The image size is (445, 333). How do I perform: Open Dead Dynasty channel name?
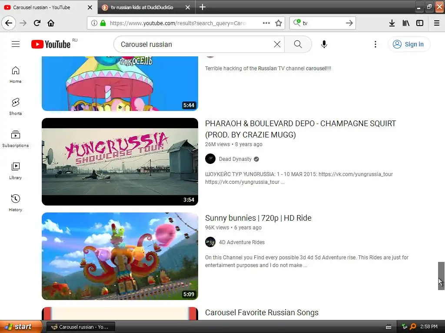[235, 159]
